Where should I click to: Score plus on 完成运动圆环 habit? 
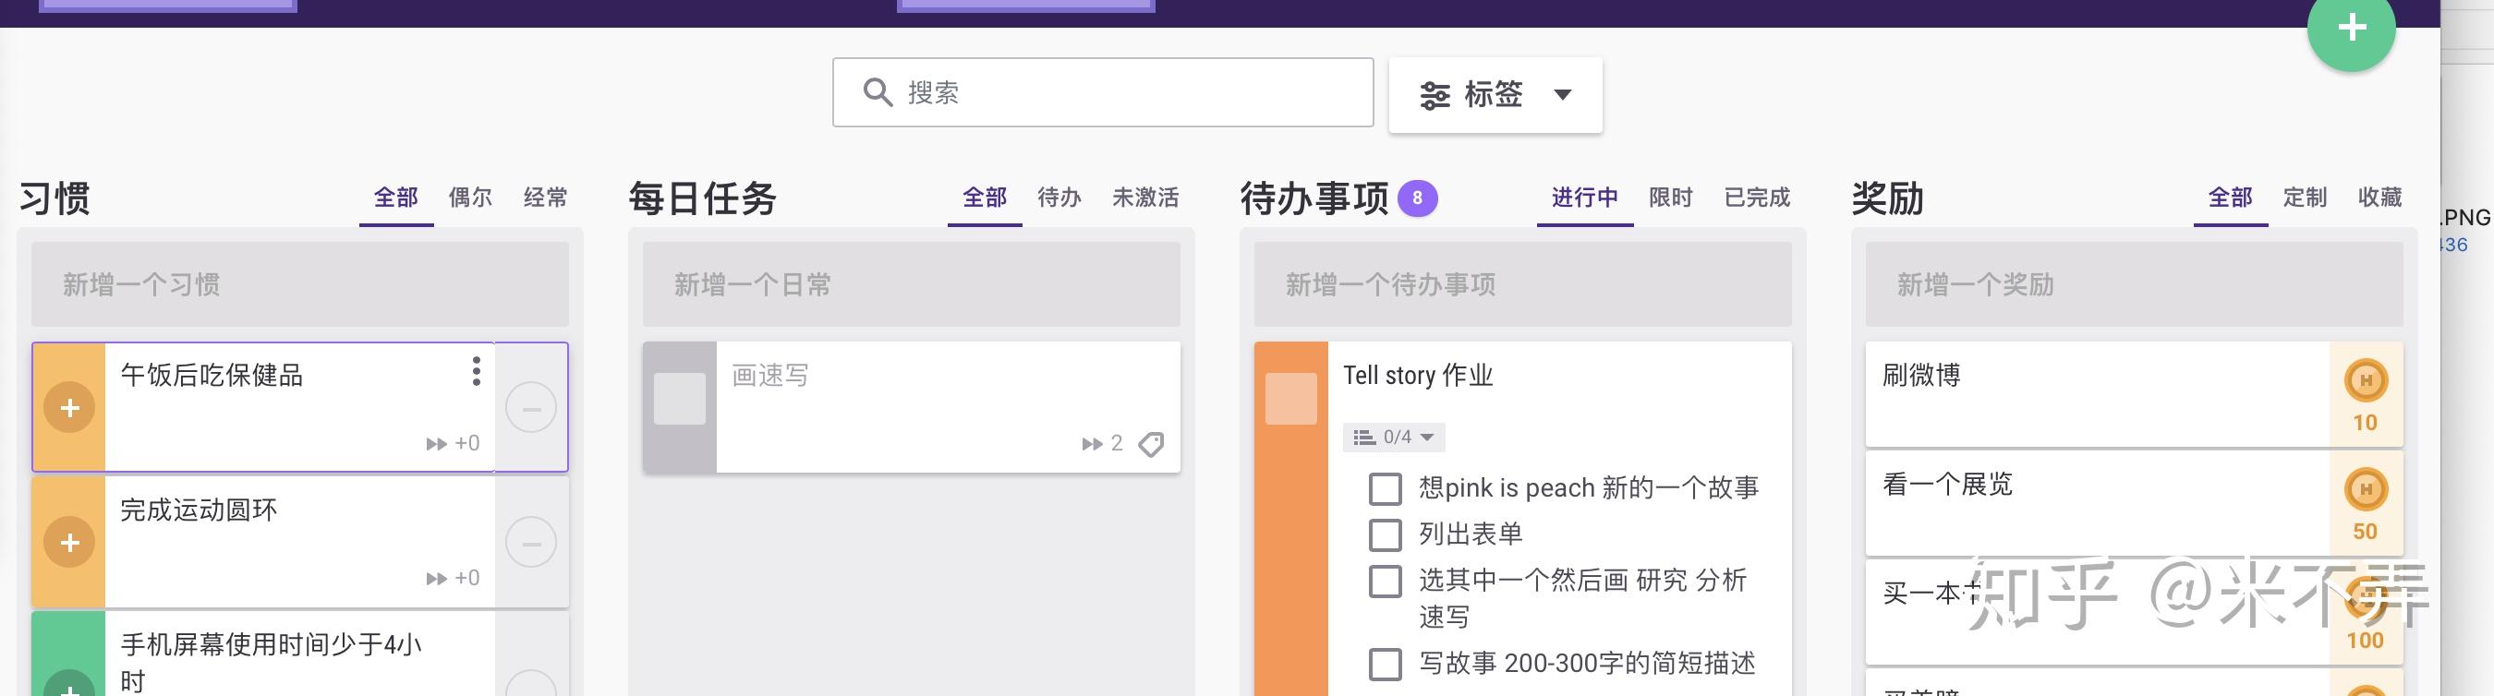point(69,542)
